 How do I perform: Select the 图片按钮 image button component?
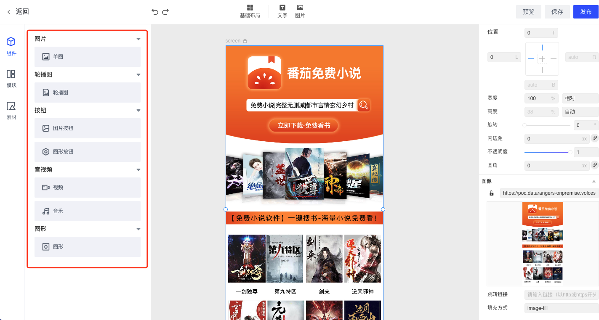pyautogui.click(x=88, y=128)
